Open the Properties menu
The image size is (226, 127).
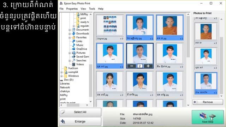72,9
